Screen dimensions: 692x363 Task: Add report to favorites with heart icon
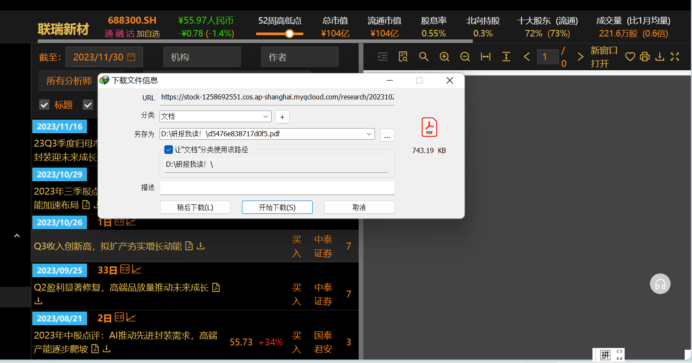(x=630, y=57)
